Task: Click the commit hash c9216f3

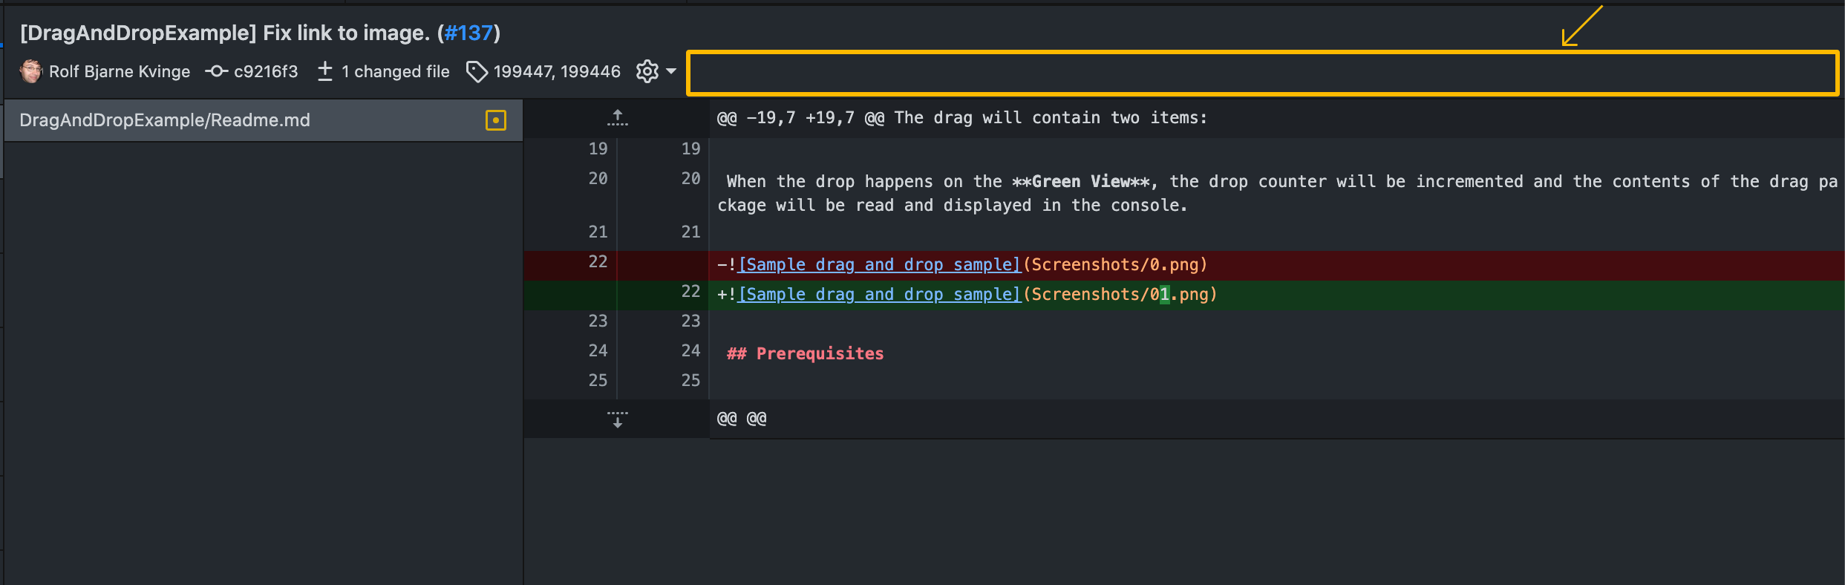Action: pos(266,71)
